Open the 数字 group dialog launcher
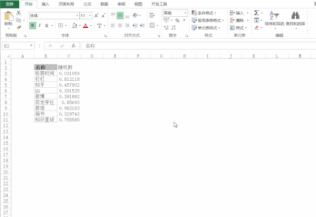The height and width of the screenshot is (217, 316). (186, 36)
